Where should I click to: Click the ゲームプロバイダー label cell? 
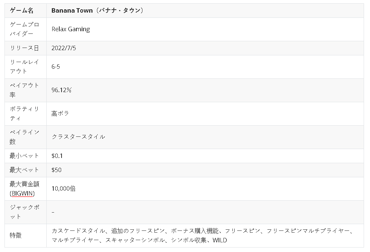click(x=24, y=29)
